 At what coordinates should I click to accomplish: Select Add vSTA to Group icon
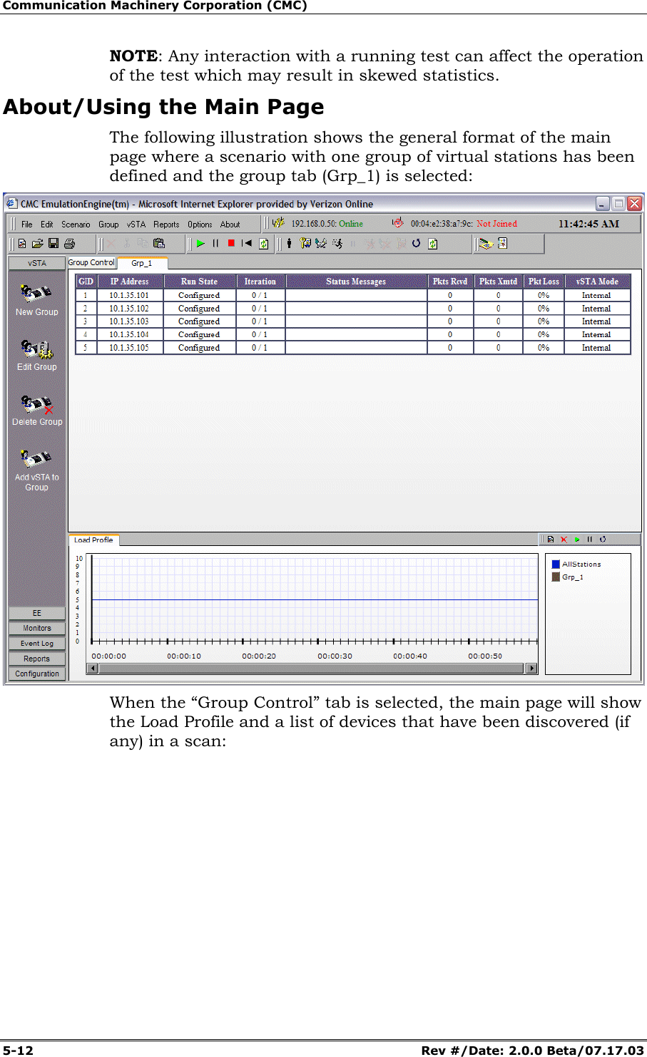coord(37,460)
